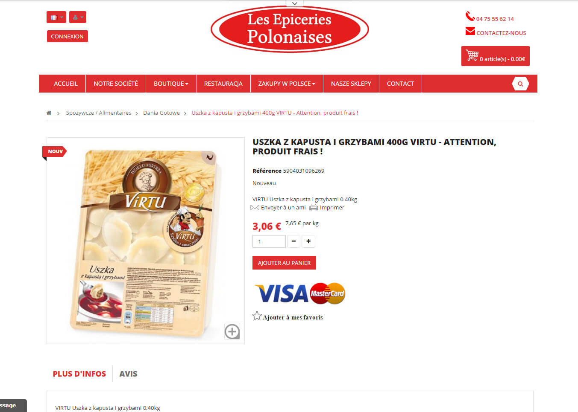Screen dimensions: 578x412
Task: Expand the Boutique menu
Action: tap(171, 84)
